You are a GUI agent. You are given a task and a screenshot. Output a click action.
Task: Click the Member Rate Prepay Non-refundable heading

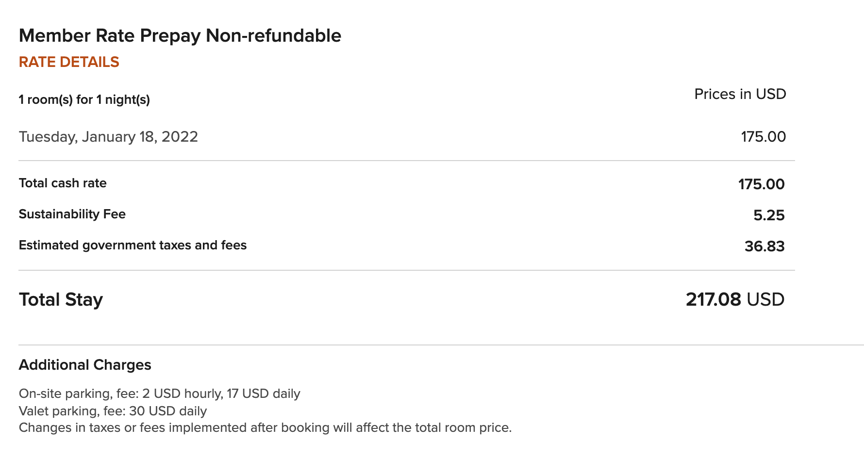[180, 36]
